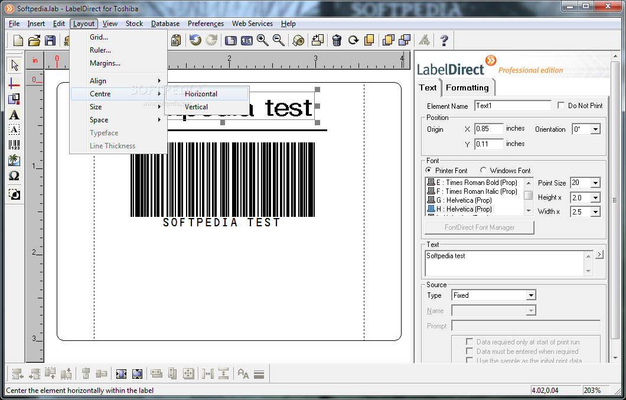Select the line drawing tool

pos(14,83)
